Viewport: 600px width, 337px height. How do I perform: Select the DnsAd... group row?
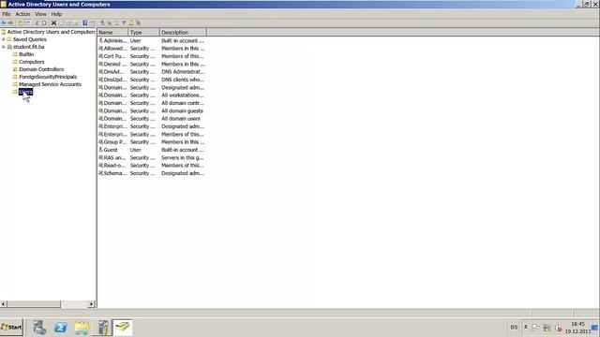click(x=152, y=72)
